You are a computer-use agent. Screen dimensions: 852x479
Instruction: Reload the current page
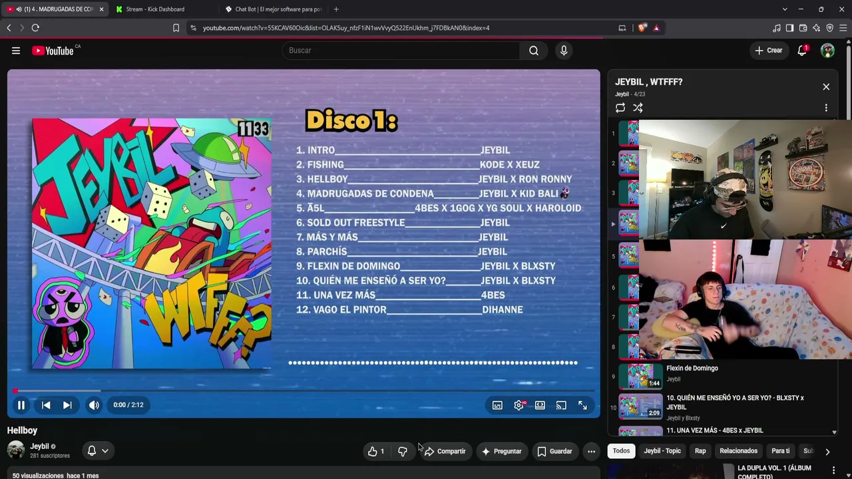point(35,28)
